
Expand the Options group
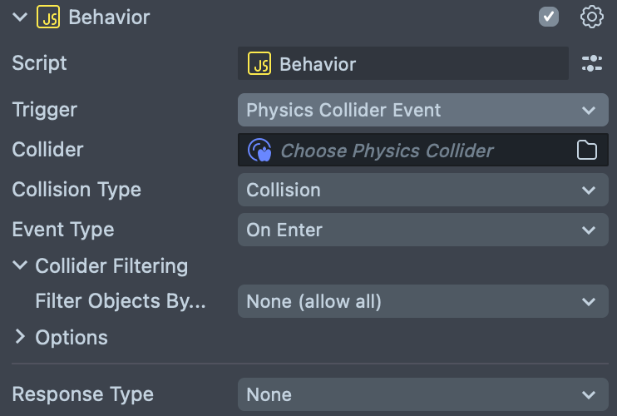click(x=20, y=337)
